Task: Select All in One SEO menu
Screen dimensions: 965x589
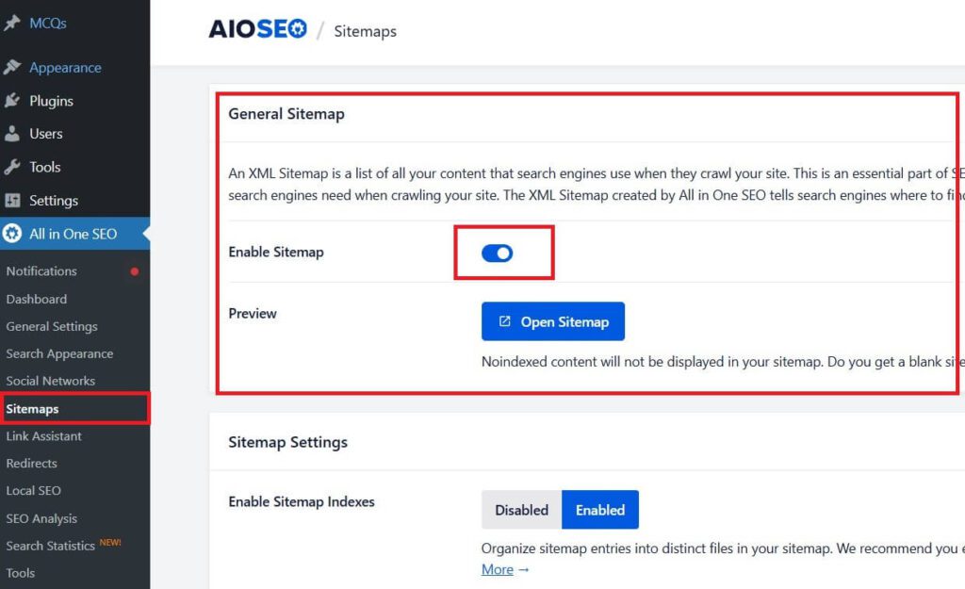Action: (74, 234)
